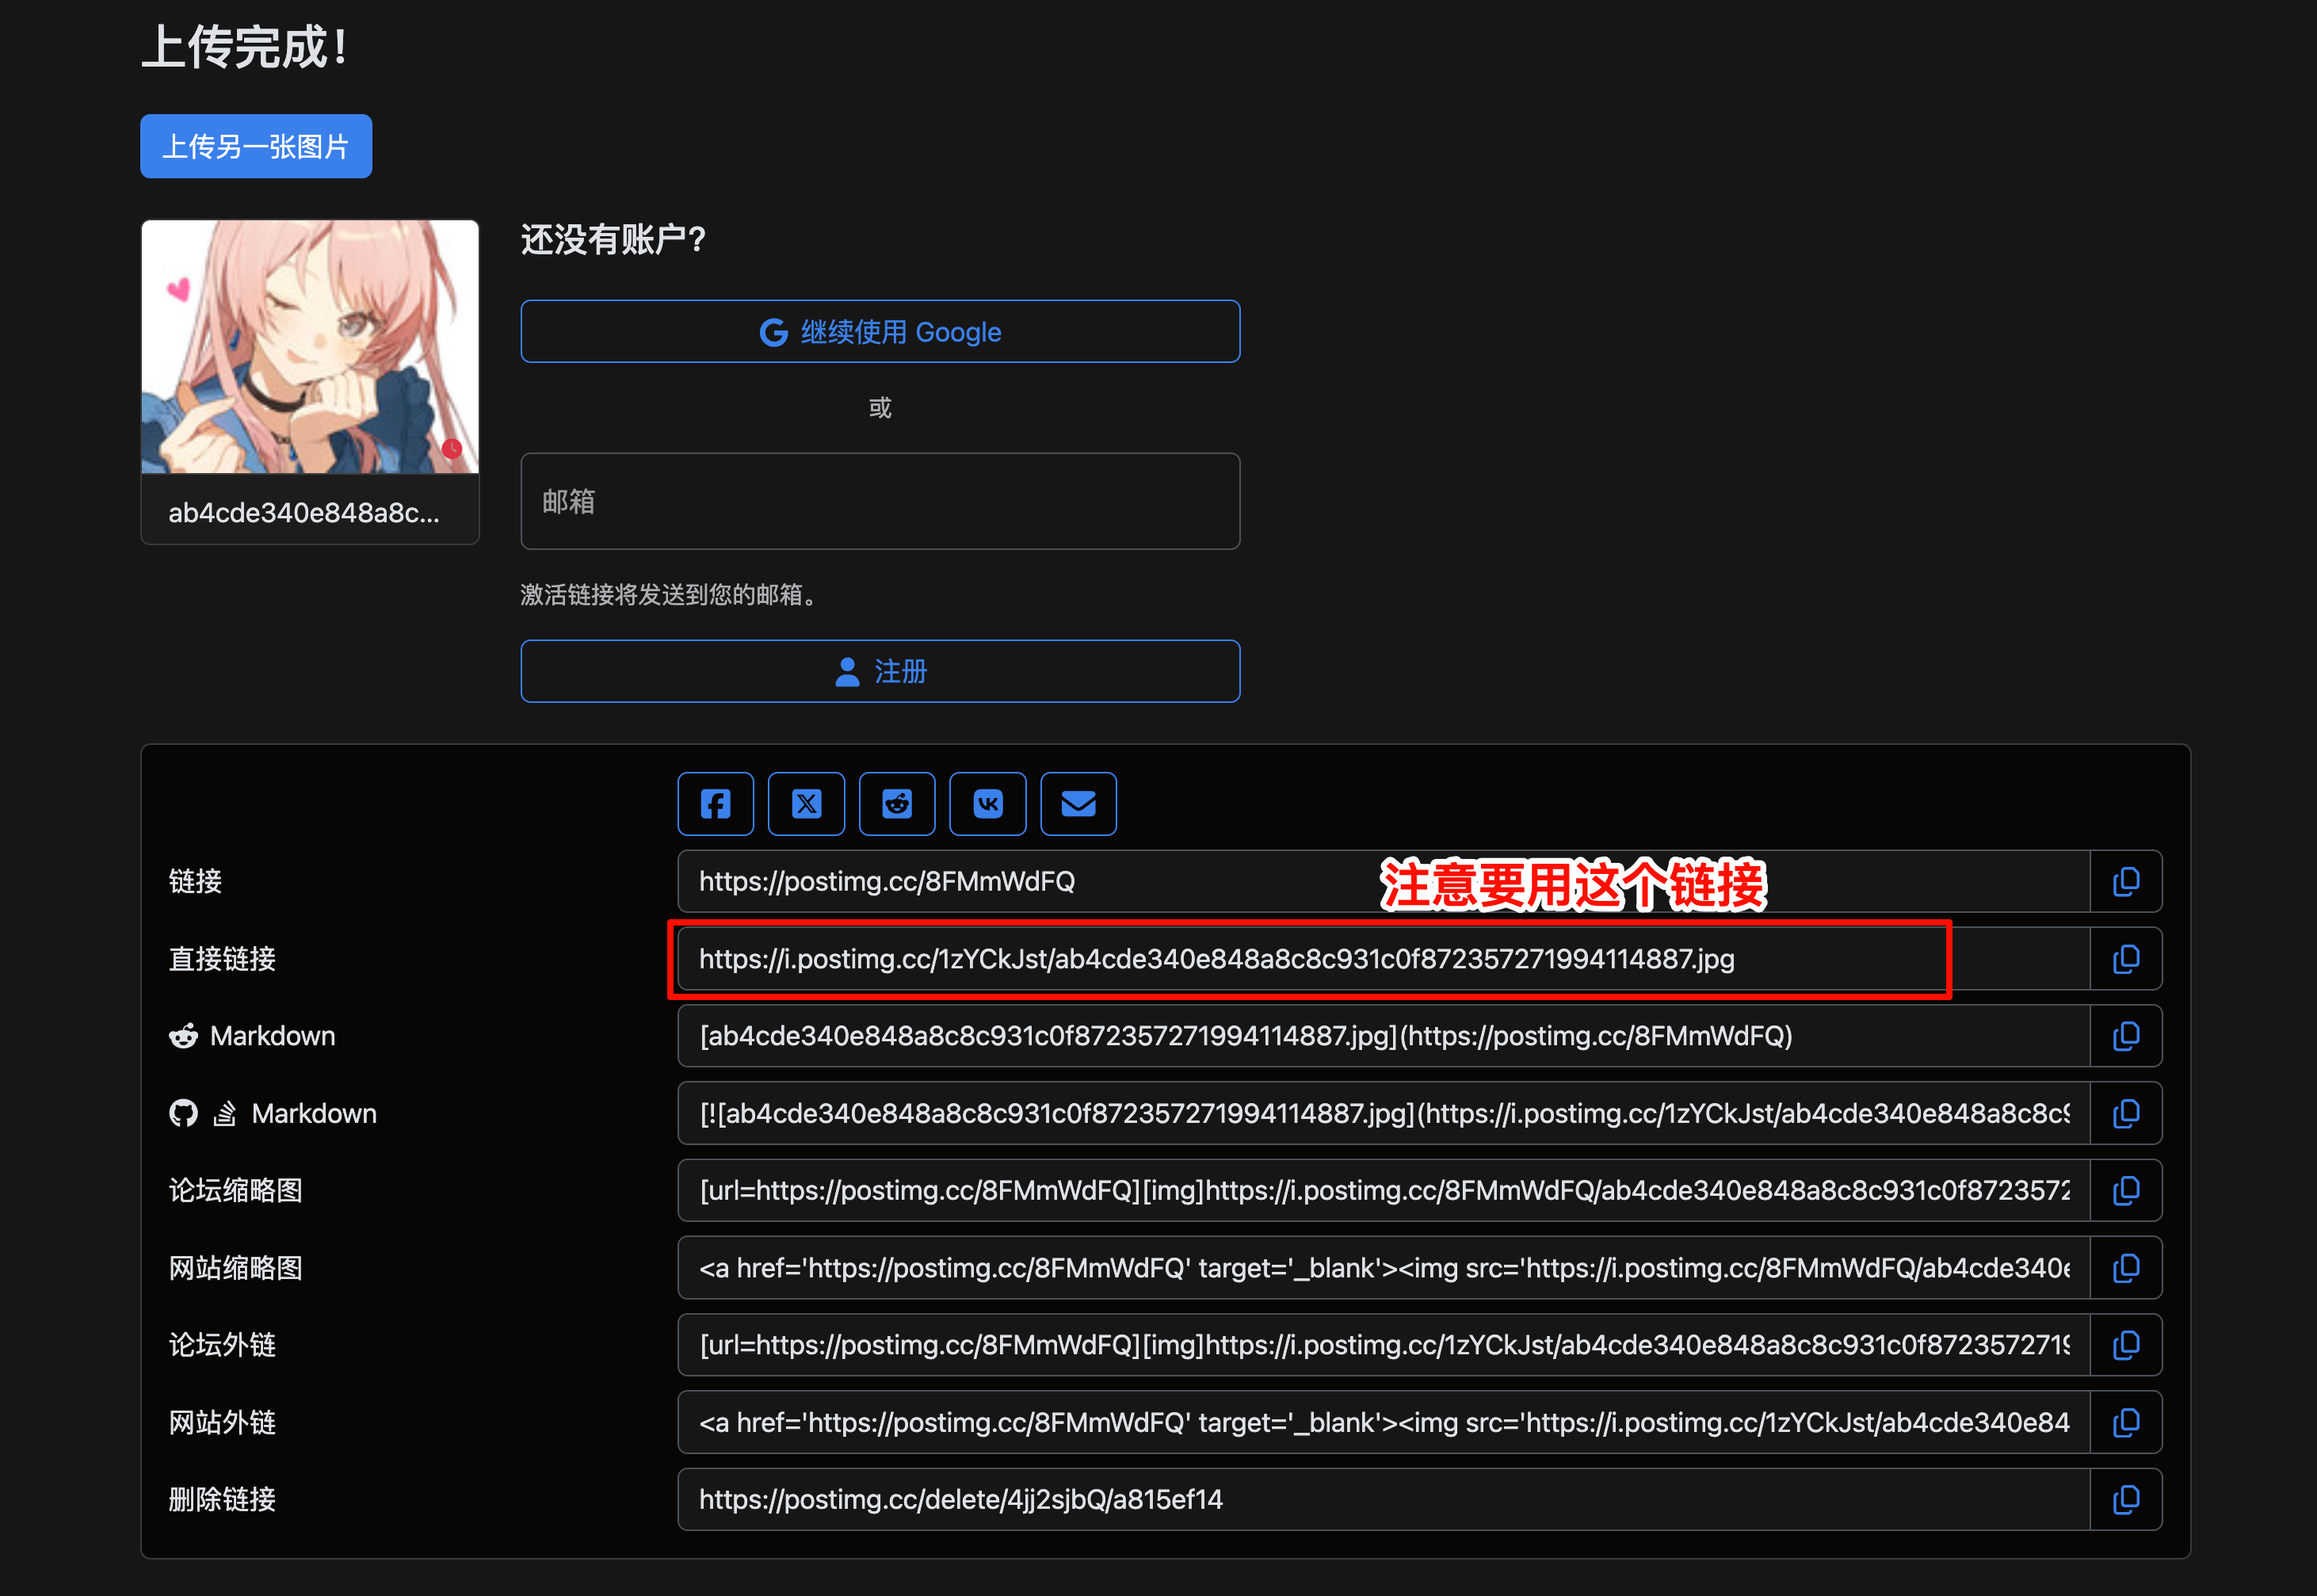
Task: Copy the 链接 URL to clipboard
Action: click(x=2126, y=881)
